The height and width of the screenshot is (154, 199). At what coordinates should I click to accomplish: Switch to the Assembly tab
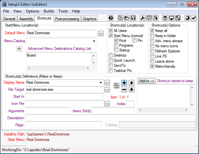click(26, 19)
